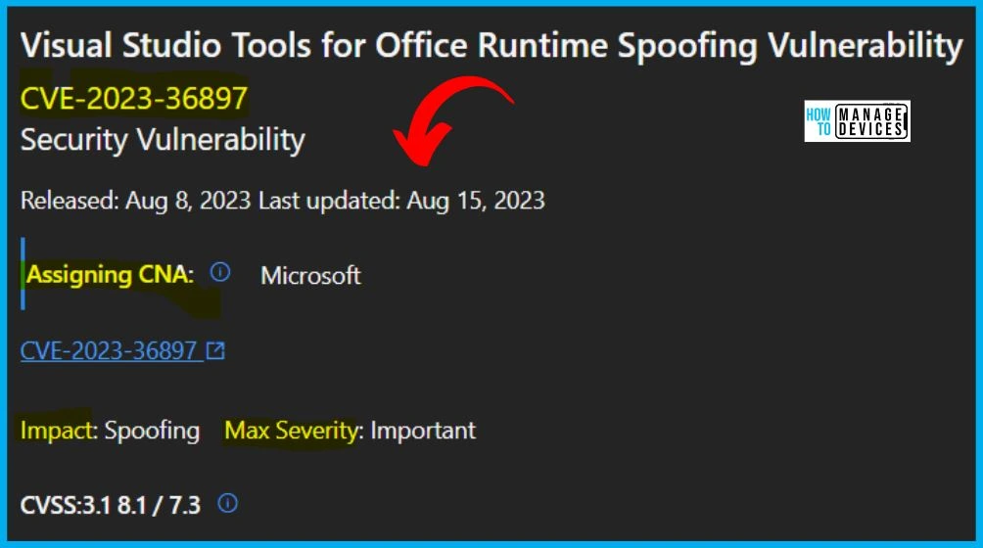Click the Released: Aug 8, 2023 date
The image size is (983, 548).
click(x=135, y=201)
